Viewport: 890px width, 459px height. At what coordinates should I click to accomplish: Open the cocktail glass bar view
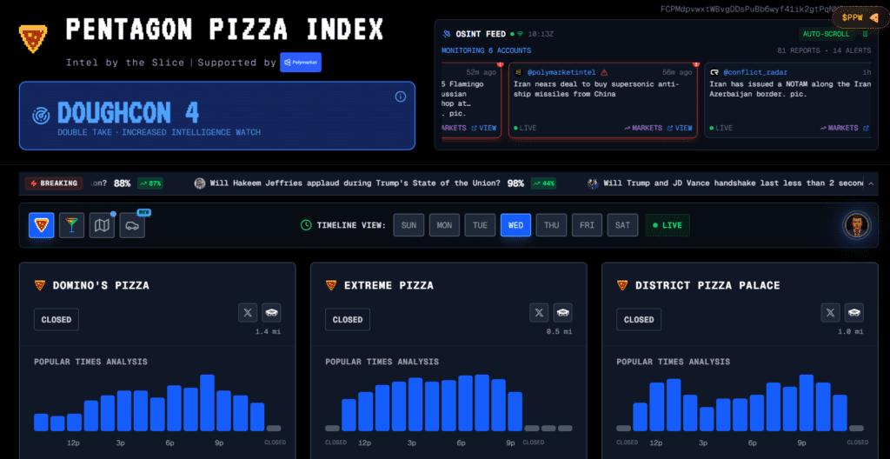(x=72, y=225)
